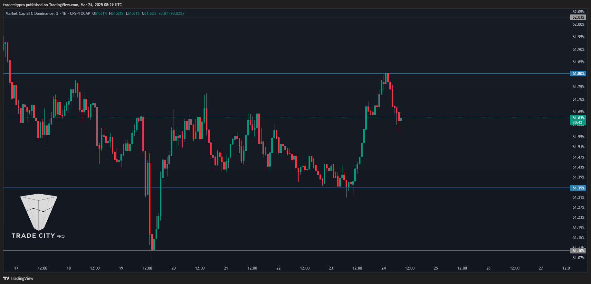
Task: Click the high value H61.63%
Action: (x=116, y=14)
